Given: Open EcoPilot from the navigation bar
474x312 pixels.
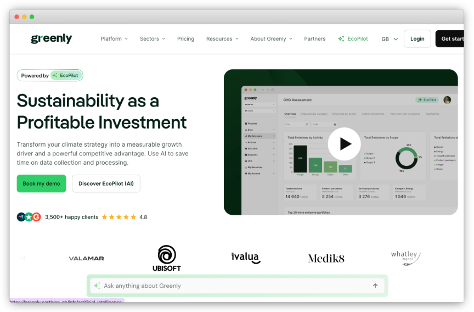Looking at the screenshot, I should pos(353,39).
